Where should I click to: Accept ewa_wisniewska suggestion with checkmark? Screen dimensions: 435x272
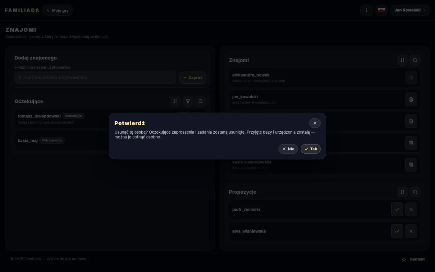click(397, 231)
